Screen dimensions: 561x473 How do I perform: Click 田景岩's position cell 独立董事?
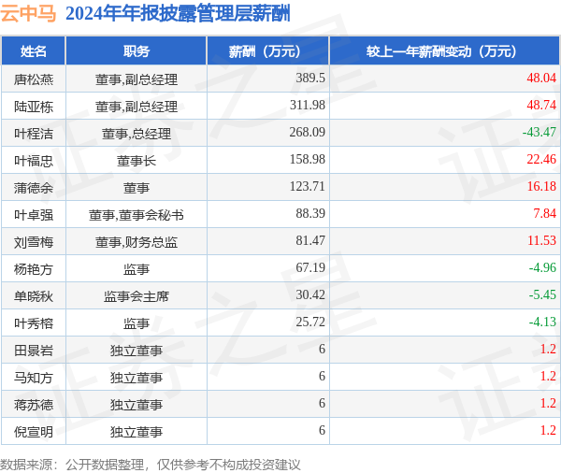click(137, 351)
